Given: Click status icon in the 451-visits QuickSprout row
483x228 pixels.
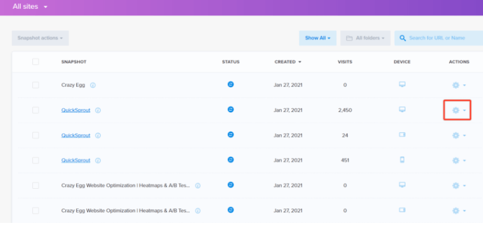Looking at the screenshot, I should [x=230, y=160].
